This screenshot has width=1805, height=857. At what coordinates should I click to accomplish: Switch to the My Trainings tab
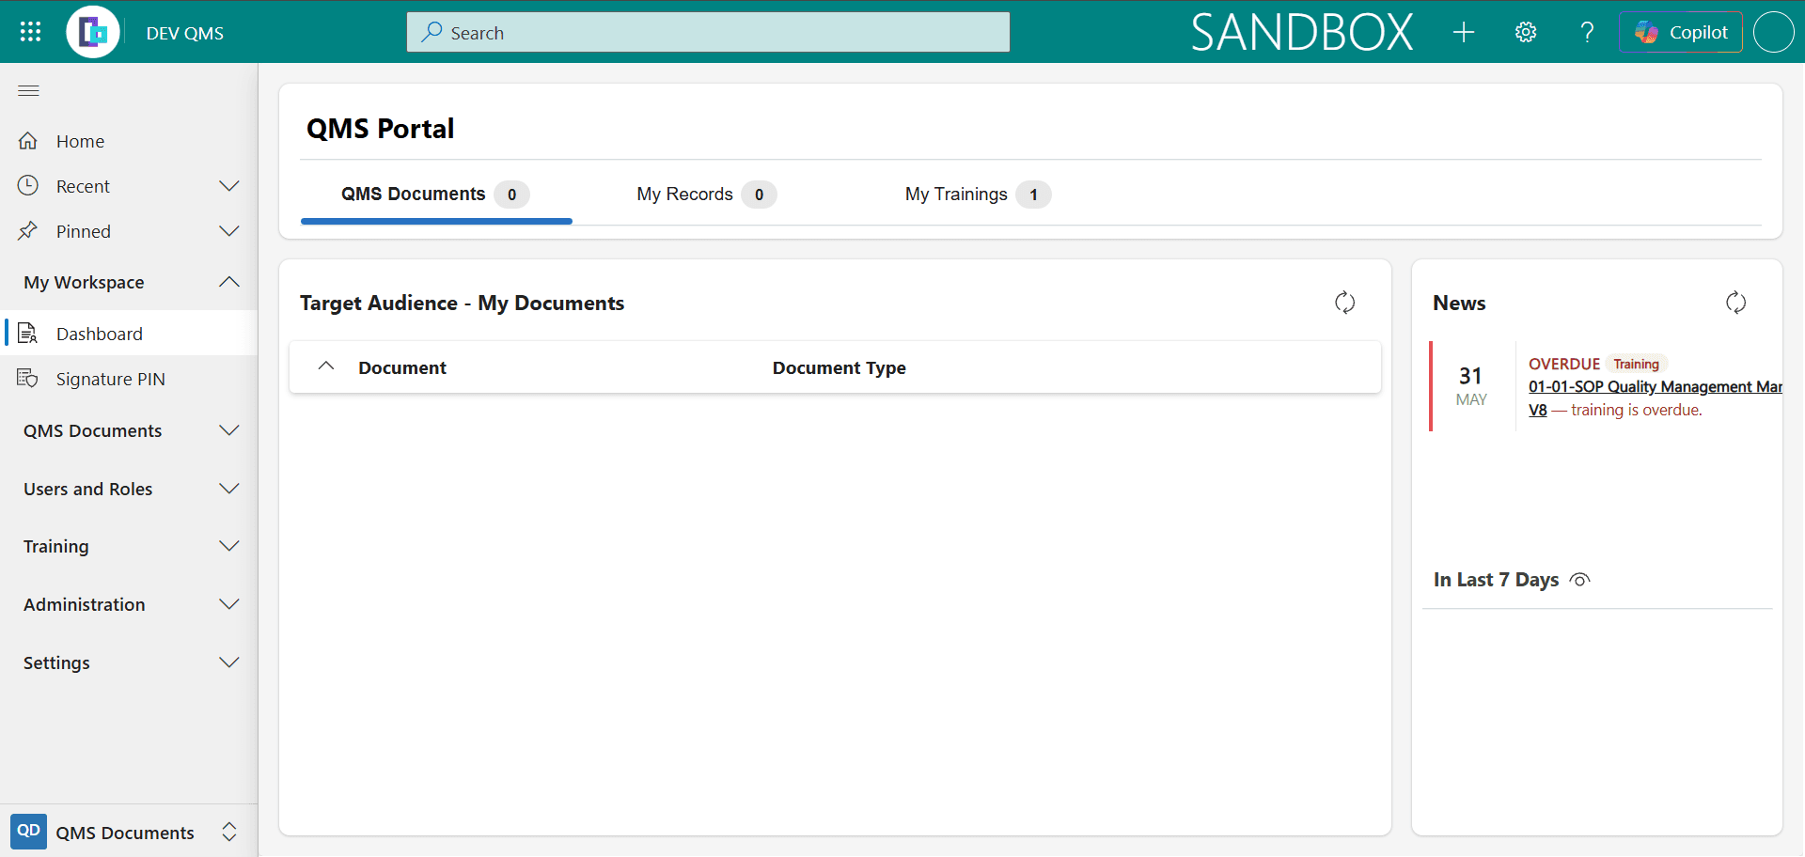pos(978,195)
